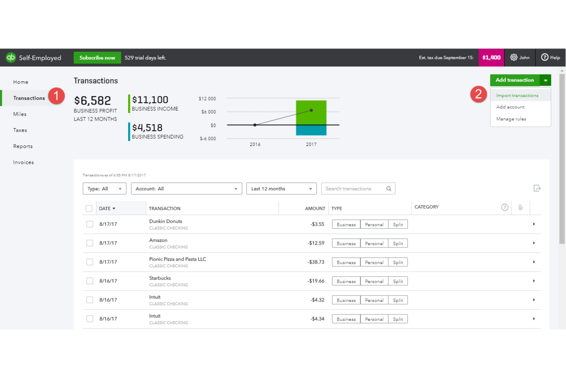566x377 pixels.
Task: Mark Starbucks as Business
Action: click(346, 281)
